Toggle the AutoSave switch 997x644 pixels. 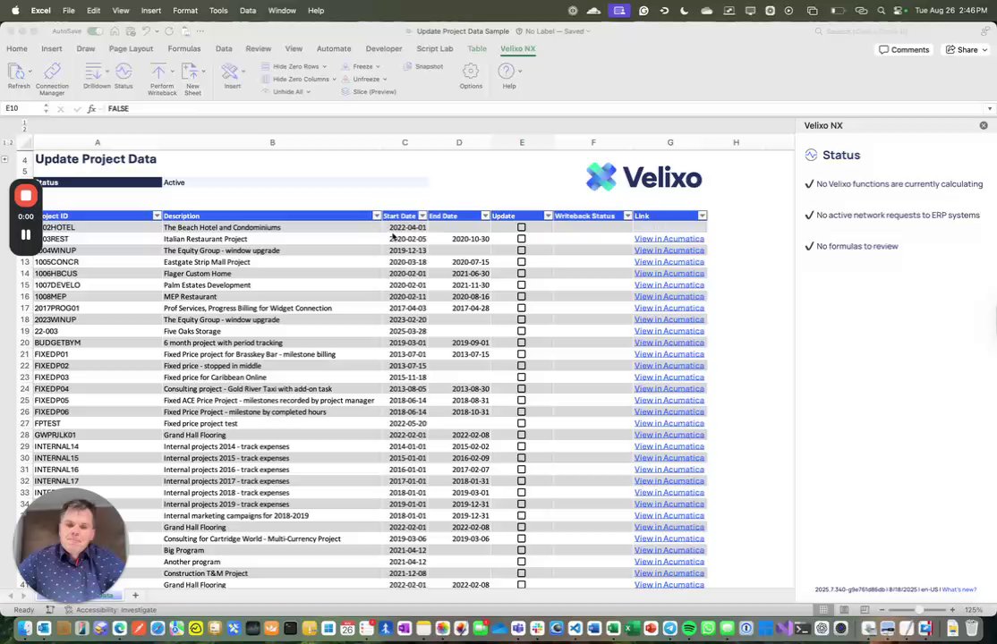click(x=96, y=31)
